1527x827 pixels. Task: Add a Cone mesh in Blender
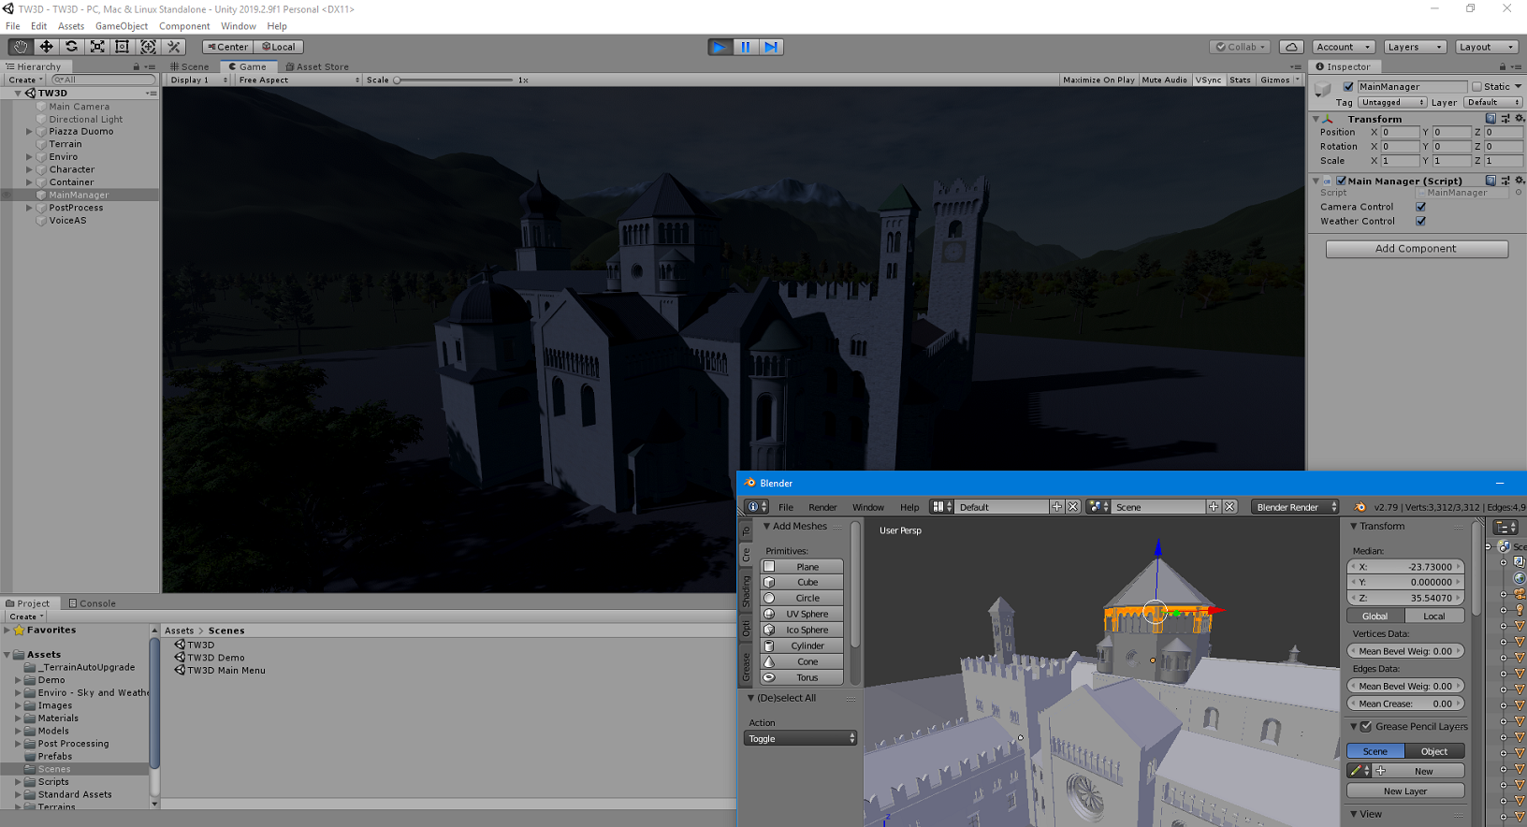(x=802, y=661)
